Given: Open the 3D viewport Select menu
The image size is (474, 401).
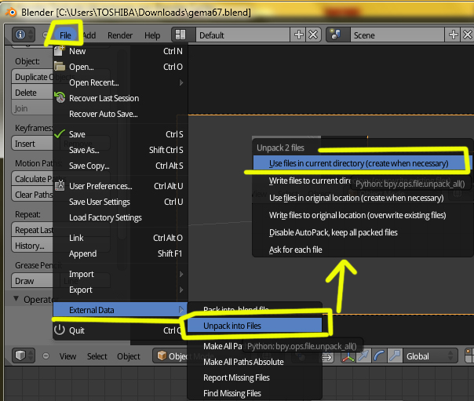Looking at the screenshot, I should (x=97, y=356).
